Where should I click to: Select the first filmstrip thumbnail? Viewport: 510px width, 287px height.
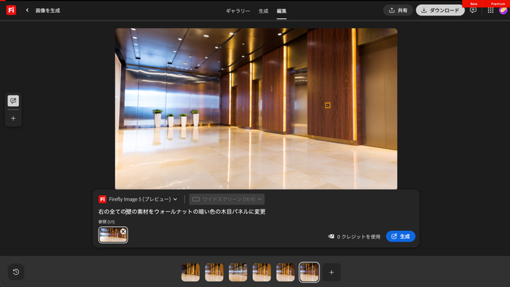coord(190,272)
